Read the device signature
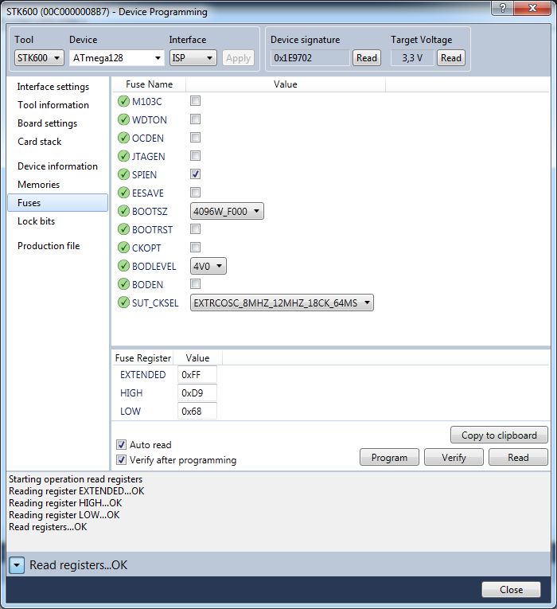The width and height of the screenshot is (557, 609). (367, 58)
